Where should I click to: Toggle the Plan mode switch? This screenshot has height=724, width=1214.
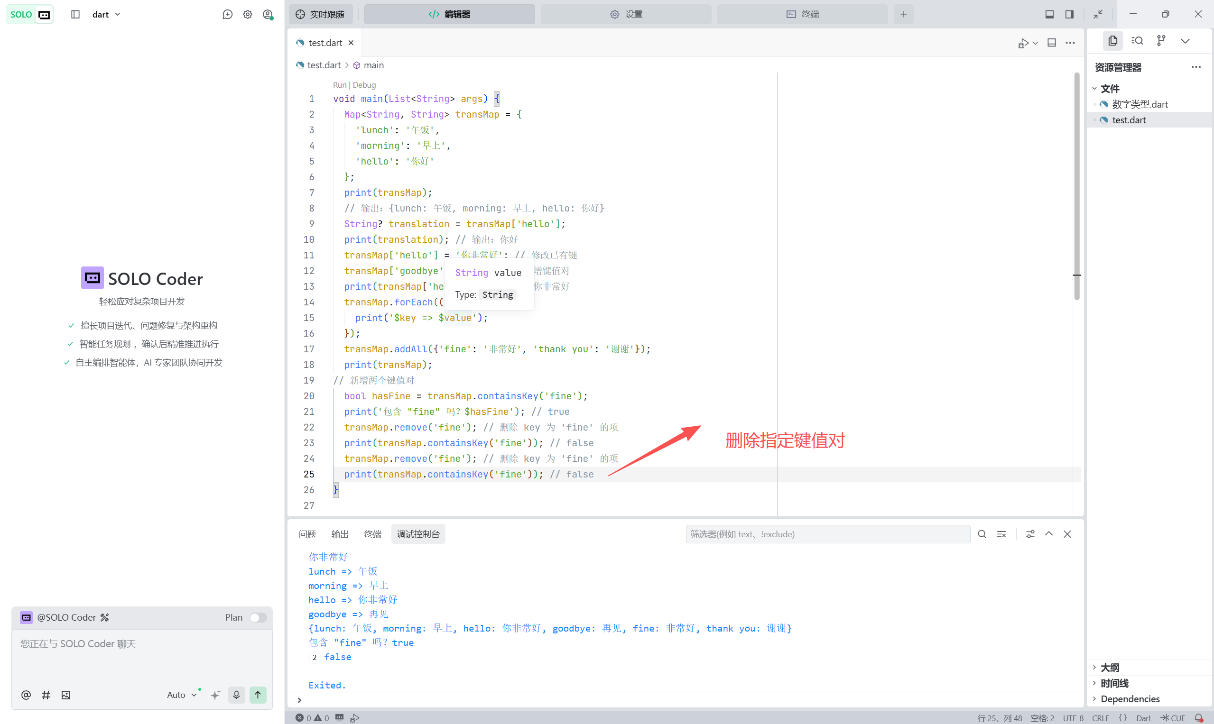tap(258, 617)
